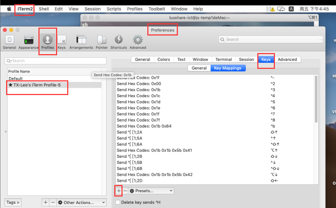Open the Advanced preferences gear pane
Screen dimensions: 336x208
click(x=138, y=42)
